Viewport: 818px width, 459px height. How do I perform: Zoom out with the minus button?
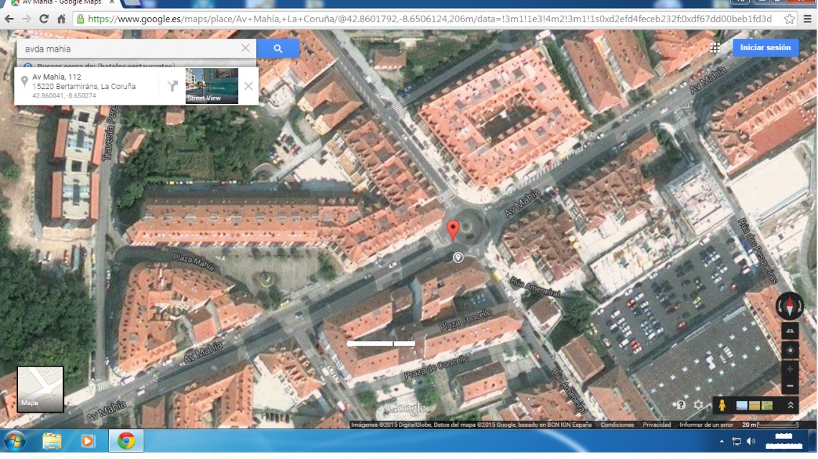coord(790,386)
